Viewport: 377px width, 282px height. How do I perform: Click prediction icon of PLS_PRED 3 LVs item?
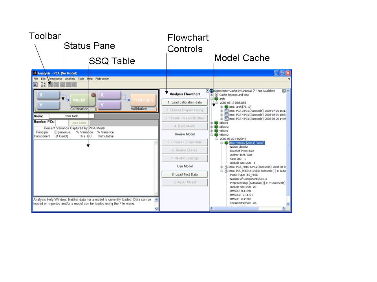(227, 171)
